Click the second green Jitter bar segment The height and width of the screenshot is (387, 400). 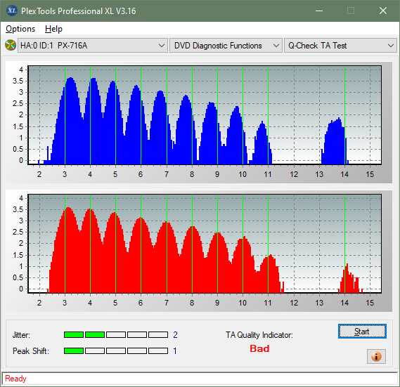point(95,335)
